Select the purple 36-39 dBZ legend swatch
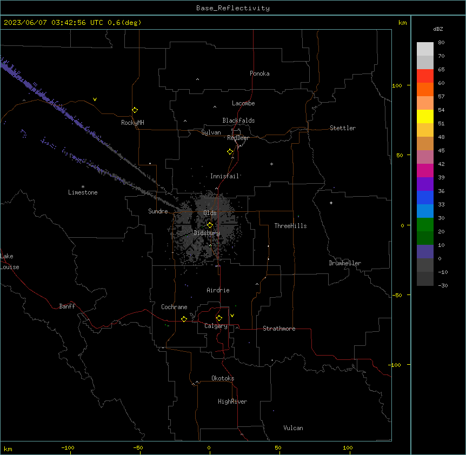The height and width of the screenshot is (455, 466). 425,184
